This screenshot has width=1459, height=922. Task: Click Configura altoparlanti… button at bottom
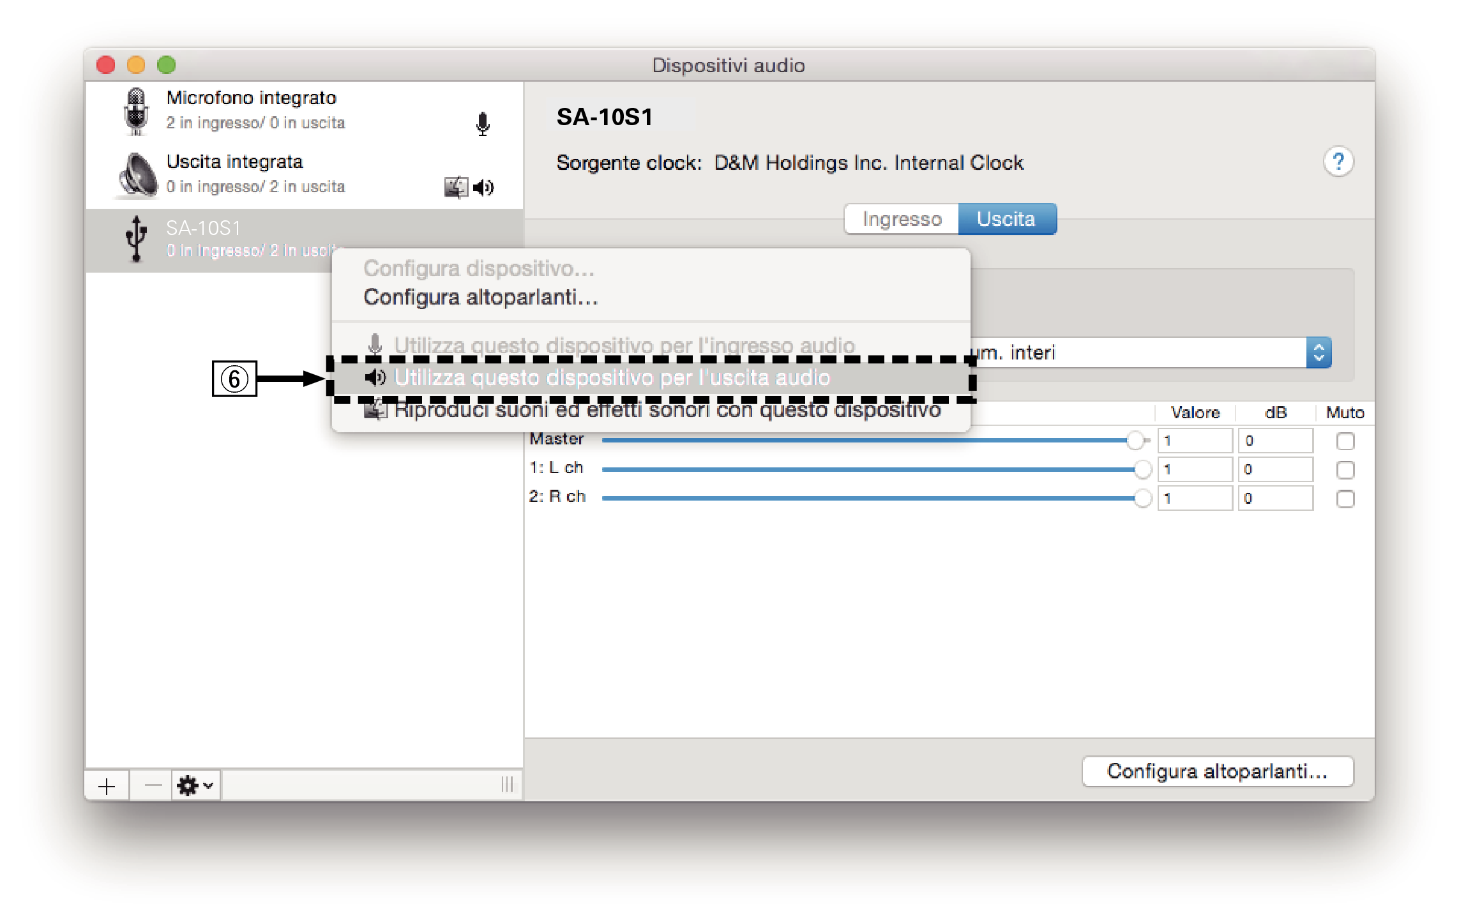1218,771
